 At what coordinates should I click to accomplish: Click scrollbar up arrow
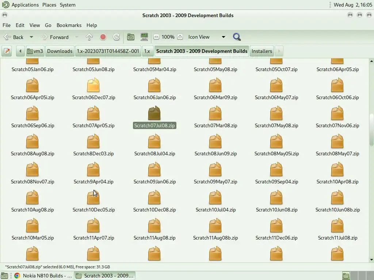pos(371,61)
